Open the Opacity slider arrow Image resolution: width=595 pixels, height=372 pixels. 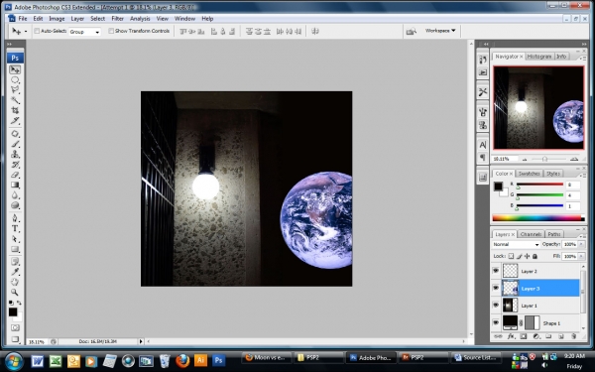click(582, 244)
